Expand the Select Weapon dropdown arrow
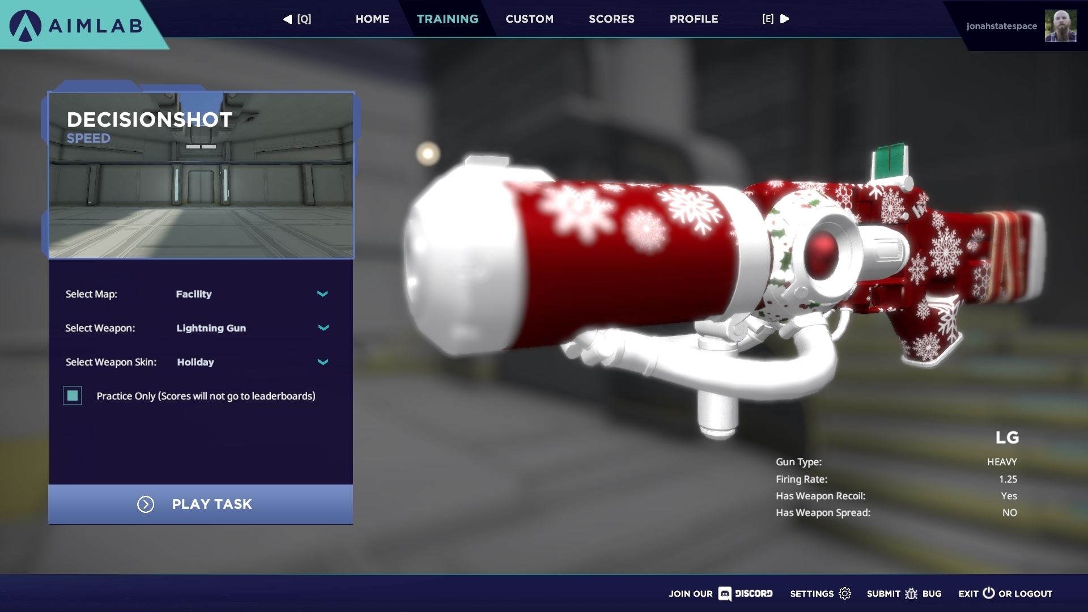Image resolution: width=1088 pixels, height=612 pixels. [x=323, y=328]
